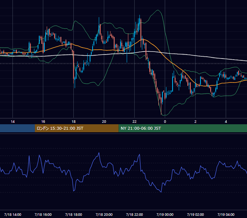
Task: Click hour label 0 on price chart axis
Action: tap(165, 122)
